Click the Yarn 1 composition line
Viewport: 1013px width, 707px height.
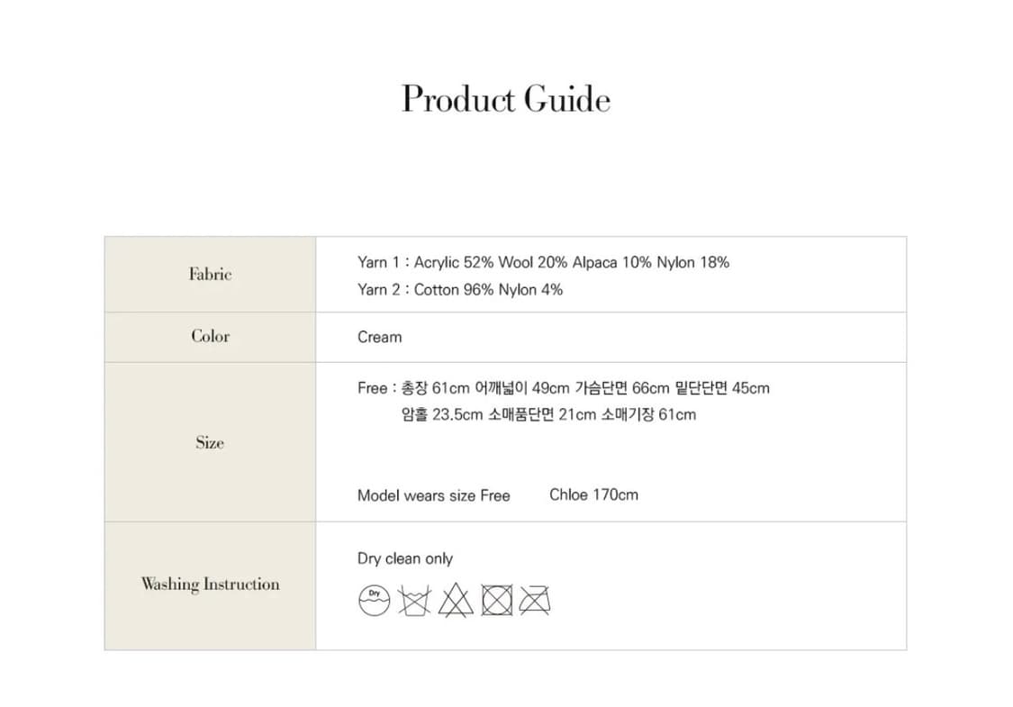click(543, 263)
